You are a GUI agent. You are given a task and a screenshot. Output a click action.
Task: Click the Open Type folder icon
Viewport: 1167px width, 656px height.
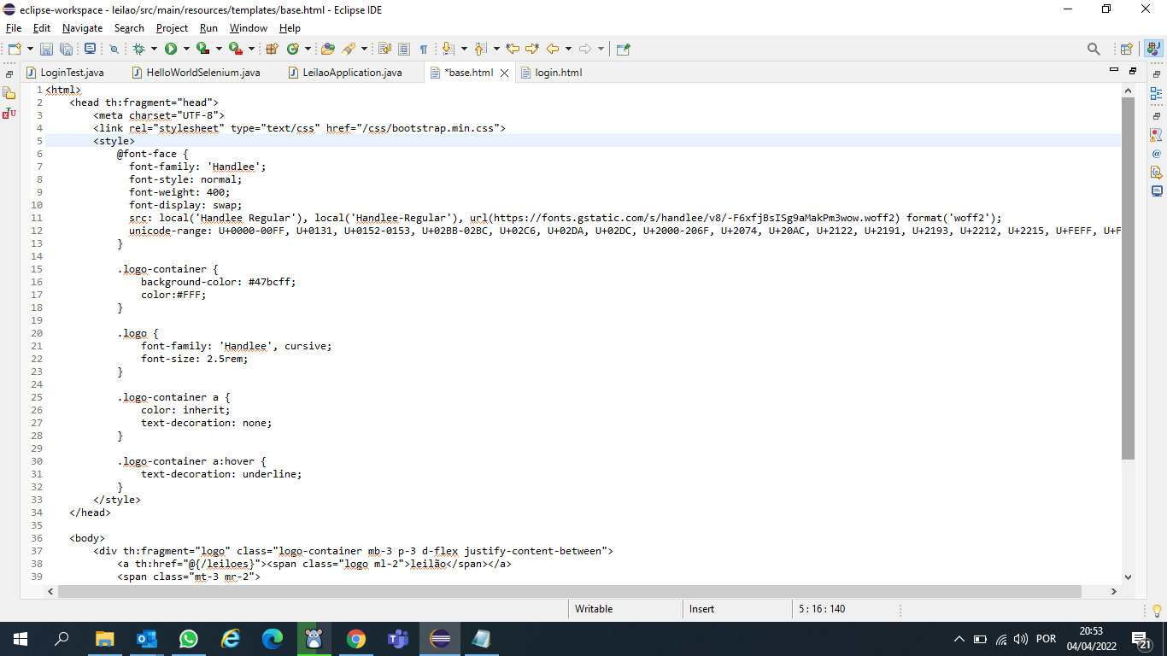pos(328,49)
